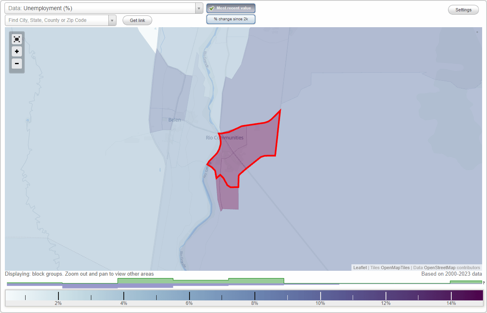Image resolution: width=487 pixels, height=313 pixels.
Task: Click the checkmark icon on Most recent value
Action: click(x=211, y=8)
